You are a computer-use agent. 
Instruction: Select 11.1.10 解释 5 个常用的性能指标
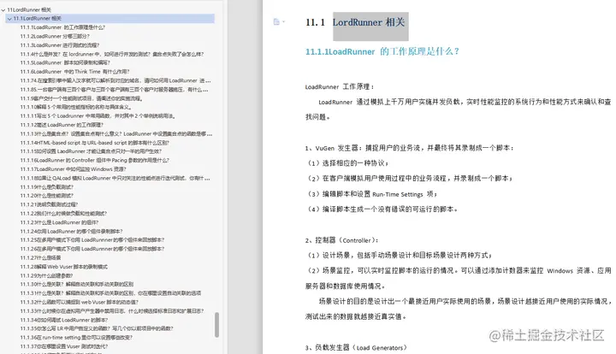tap(76, 107)
